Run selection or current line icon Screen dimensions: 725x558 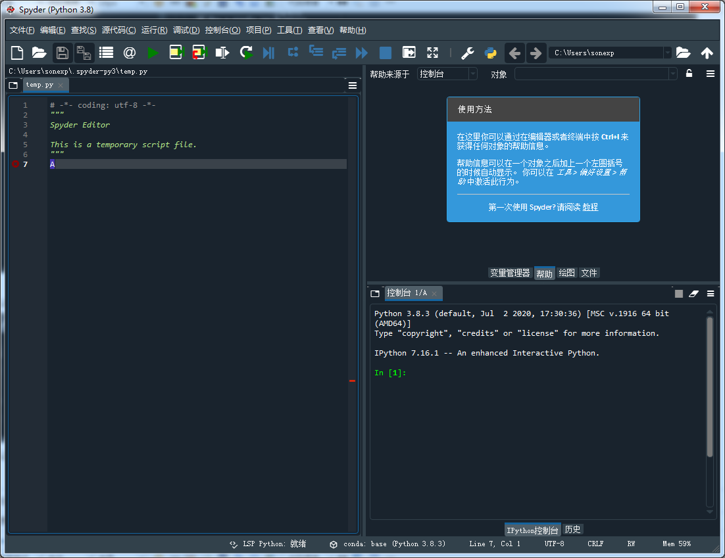tap(222, 53)
